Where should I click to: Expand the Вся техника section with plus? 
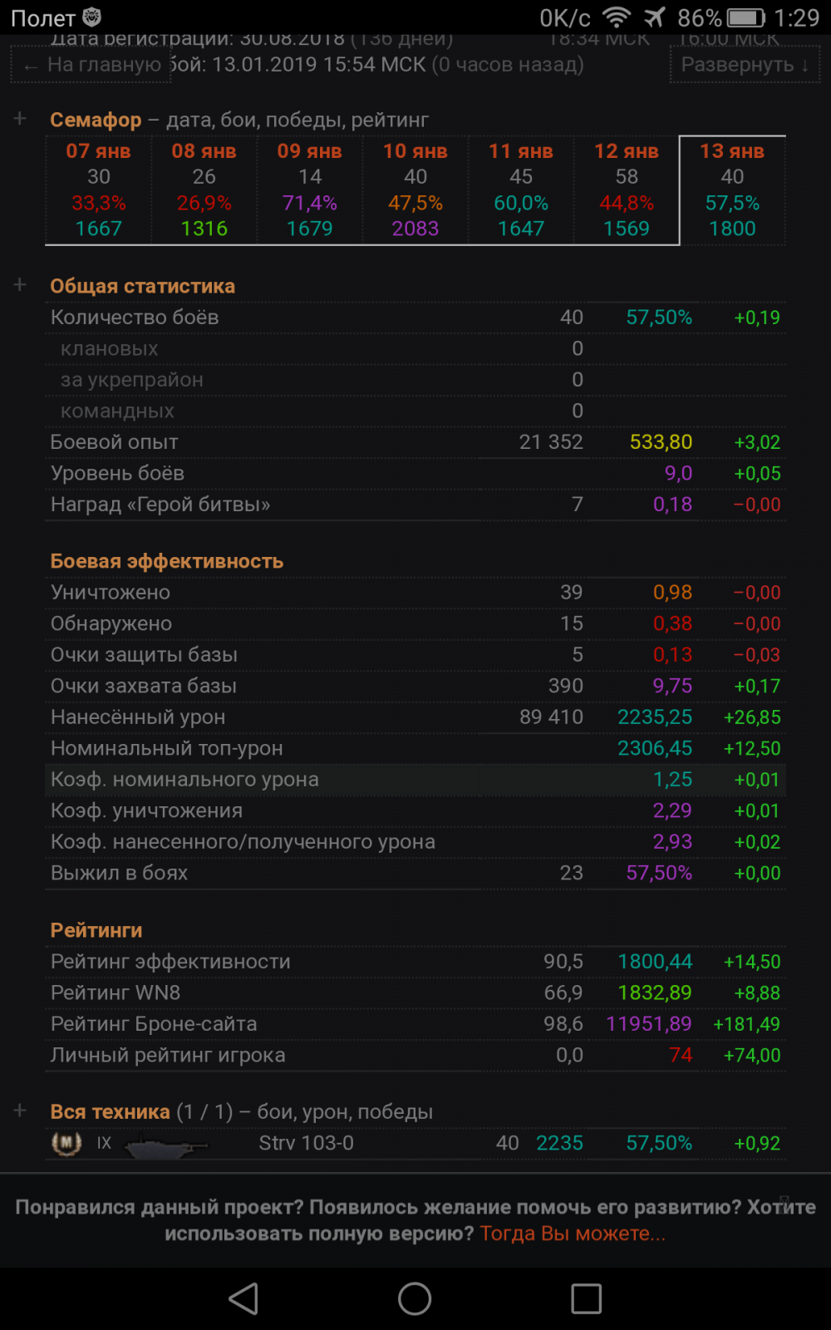click(x=20, y=1111)
